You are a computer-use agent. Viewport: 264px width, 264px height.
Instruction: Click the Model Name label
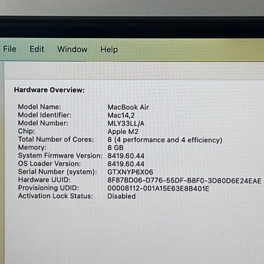coord(39,107)
